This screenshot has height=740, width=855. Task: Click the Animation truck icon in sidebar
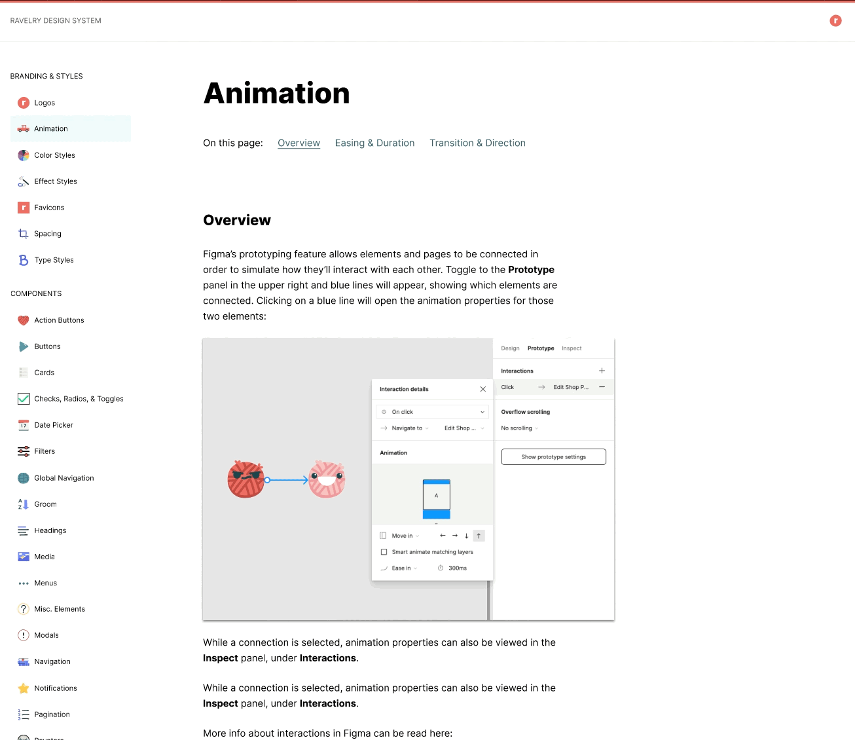point(24,129)
